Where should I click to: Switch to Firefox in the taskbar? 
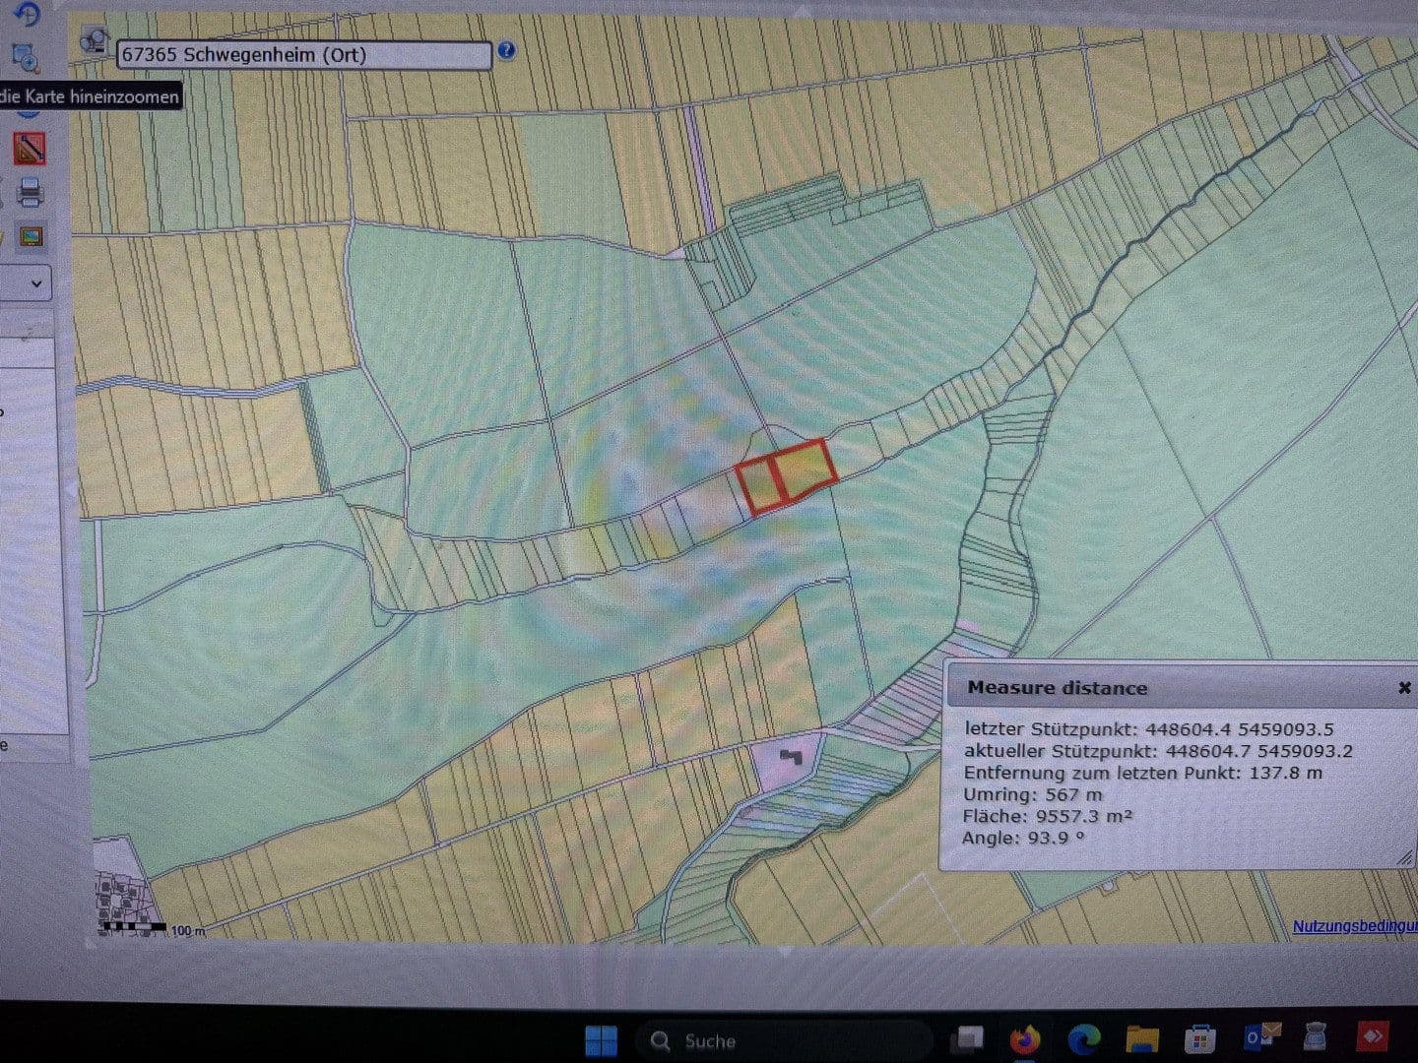tap(1025, 1039)
